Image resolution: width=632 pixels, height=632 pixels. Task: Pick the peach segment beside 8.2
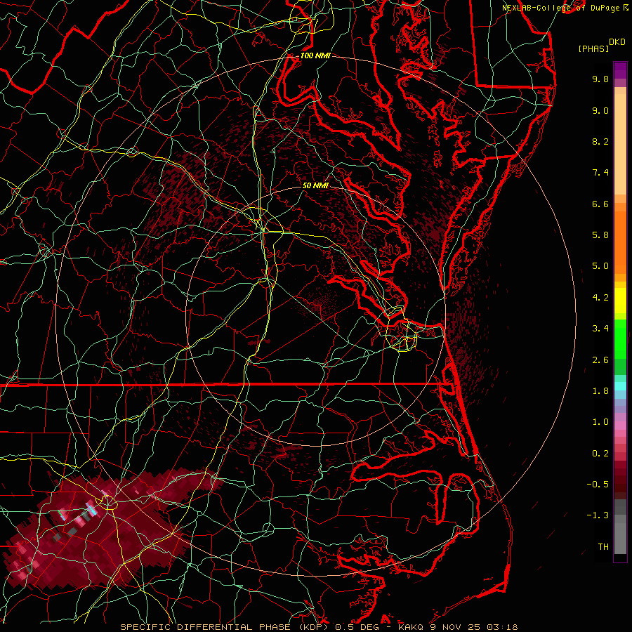point(620,144)
